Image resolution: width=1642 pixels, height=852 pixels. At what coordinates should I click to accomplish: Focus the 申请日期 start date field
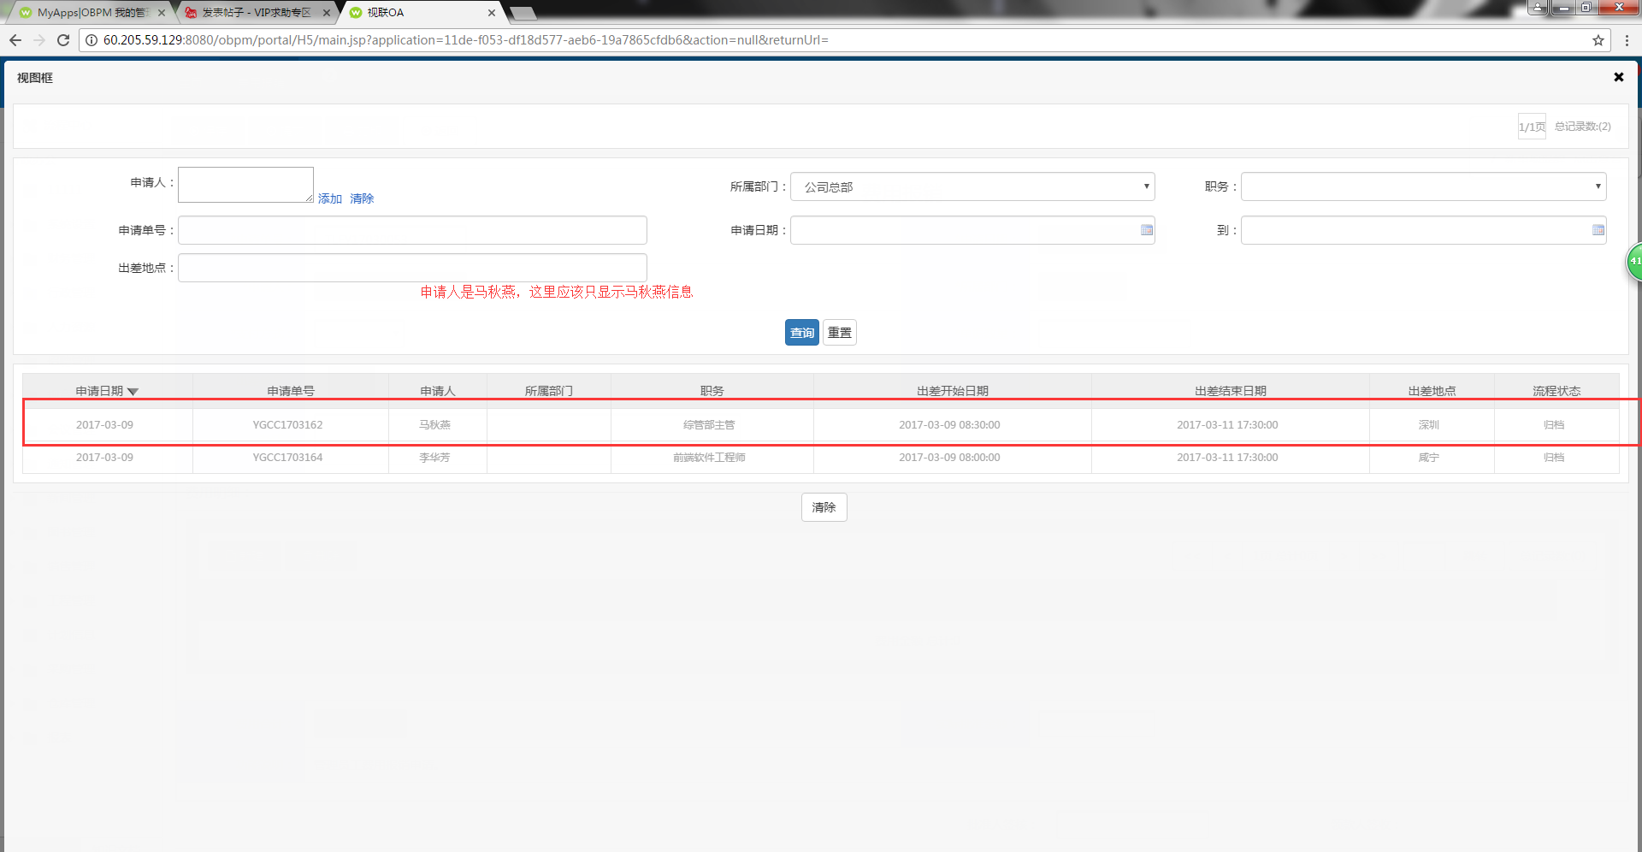972,230
